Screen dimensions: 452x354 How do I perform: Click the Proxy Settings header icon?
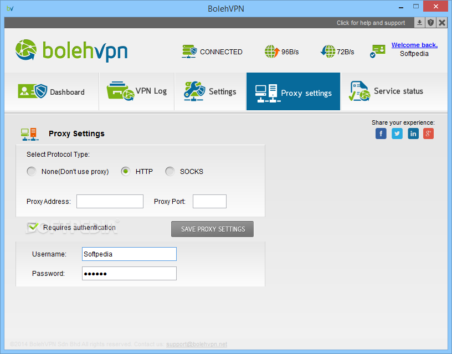coord(29,134)
